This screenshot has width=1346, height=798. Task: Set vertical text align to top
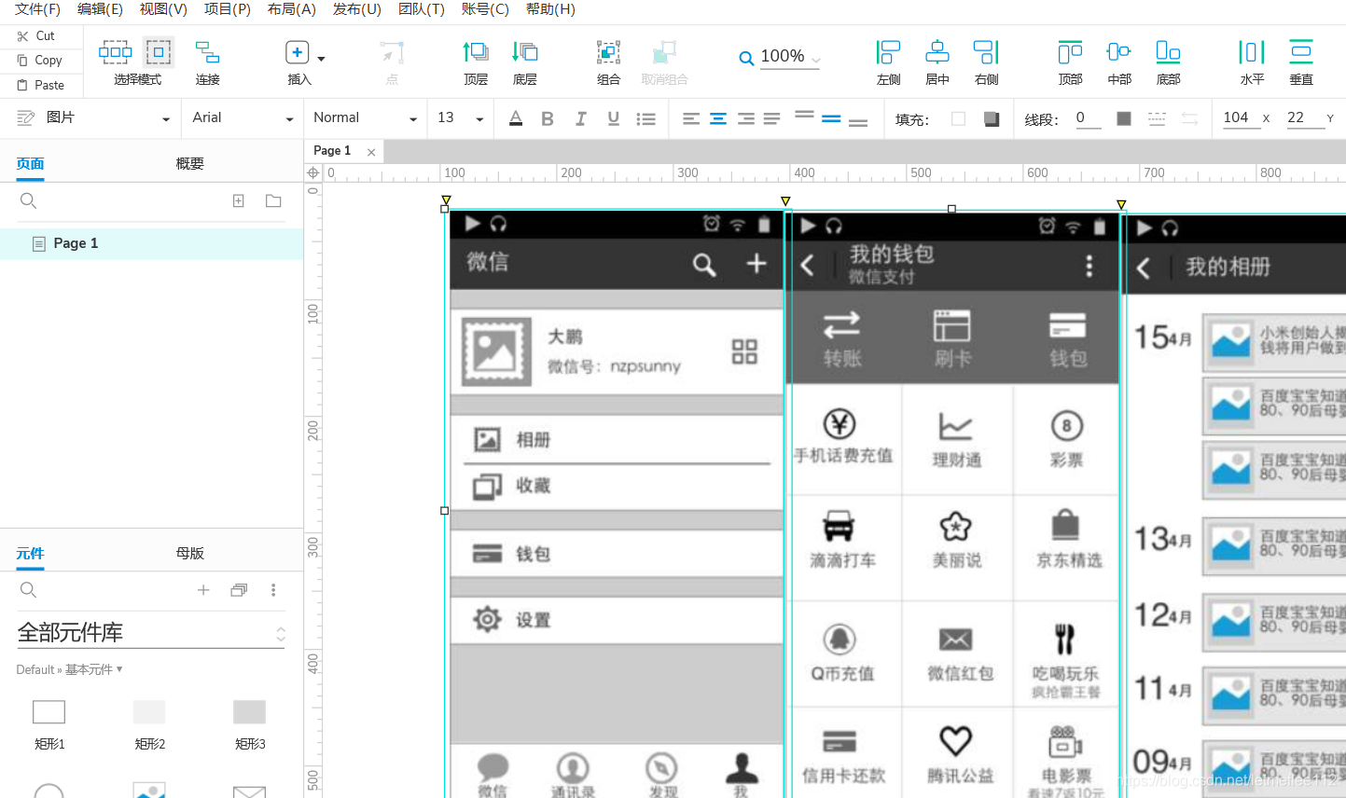pyautogui.click(x=804, y=116)
